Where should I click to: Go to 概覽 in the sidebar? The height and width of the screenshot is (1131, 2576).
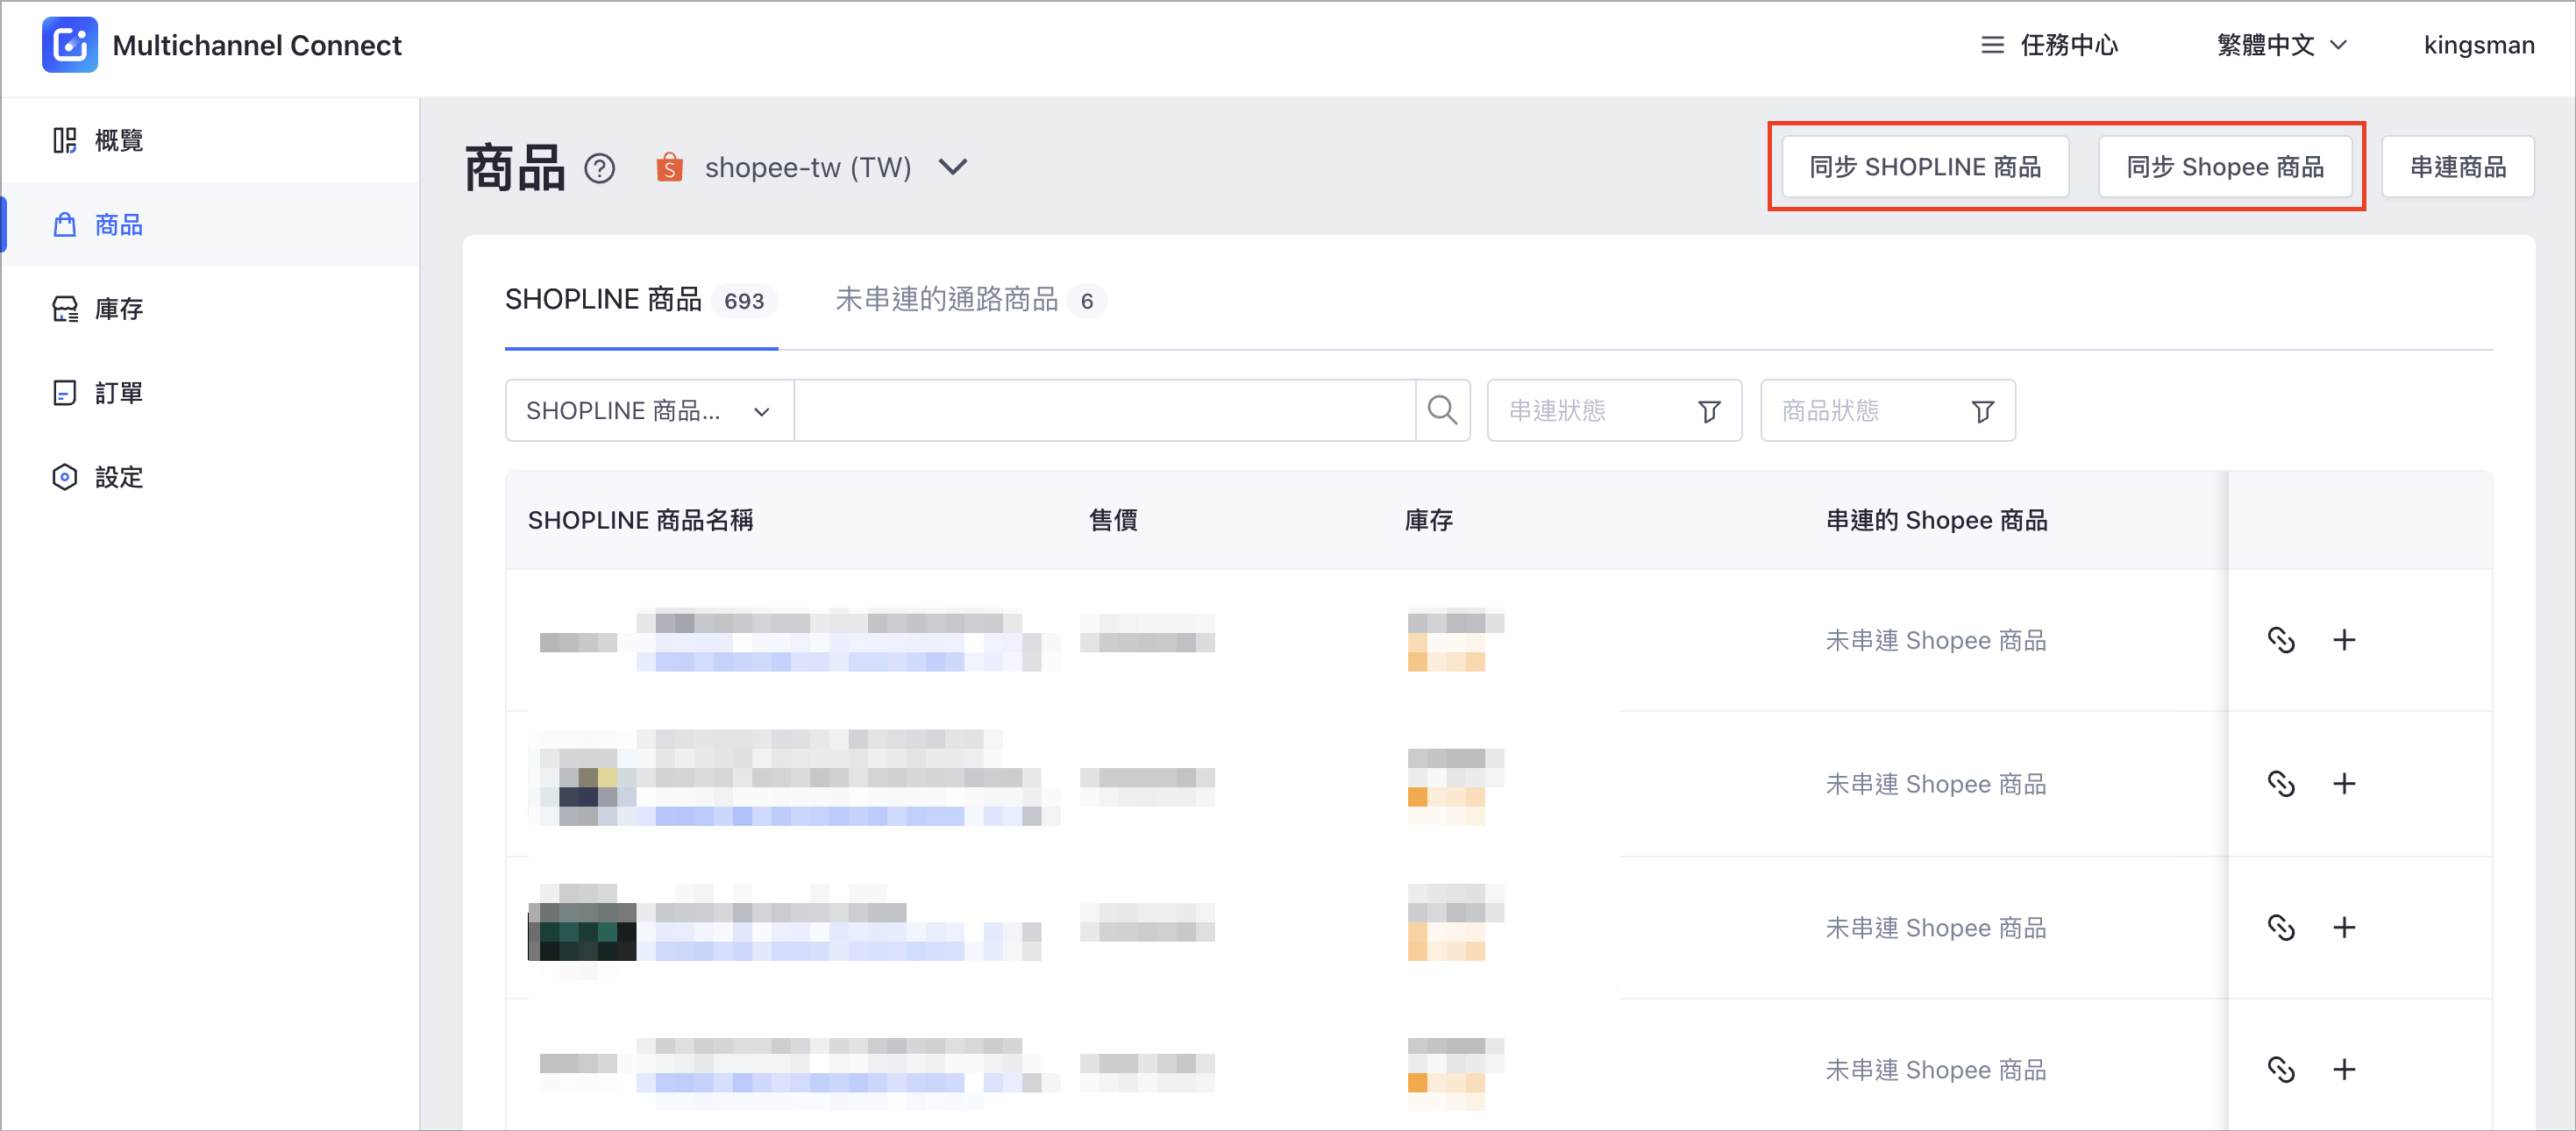[x=210, y=140]
